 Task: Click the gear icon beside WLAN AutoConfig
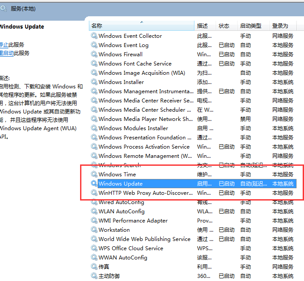tap(94, 212)
